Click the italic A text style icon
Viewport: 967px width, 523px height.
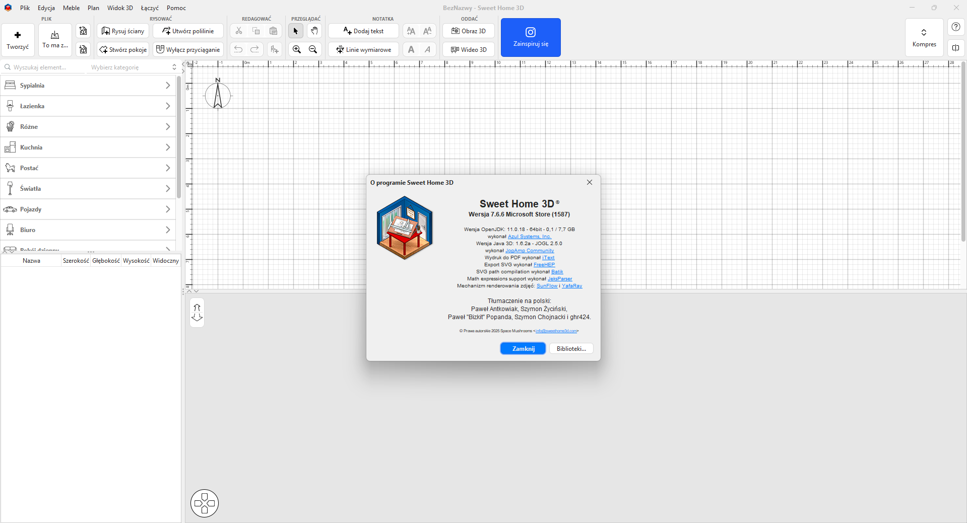point(427,49)
